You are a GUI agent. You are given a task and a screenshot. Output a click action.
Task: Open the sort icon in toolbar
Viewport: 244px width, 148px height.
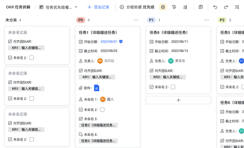pyautogui.click(x=185, y=7)
